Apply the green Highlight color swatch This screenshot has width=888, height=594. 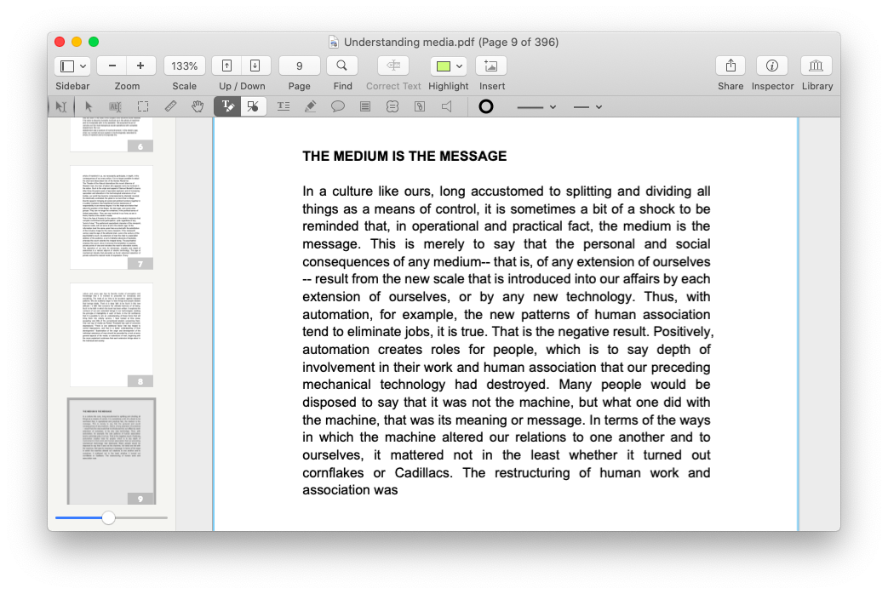[x=444, y=66]
